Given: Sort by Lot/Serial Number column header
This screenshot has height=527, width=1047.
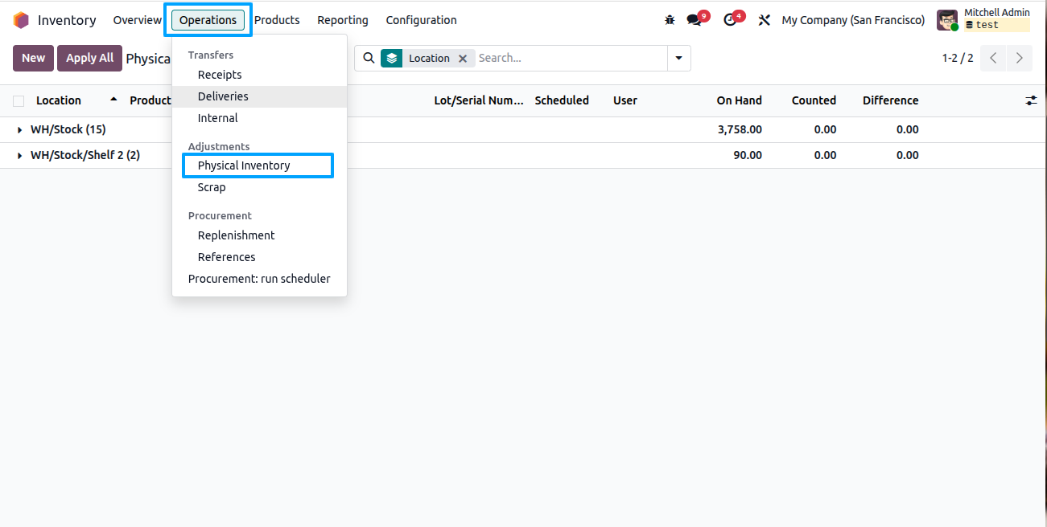Looking at the screenshot, I should pyautogui.click(x=479, y=100).
